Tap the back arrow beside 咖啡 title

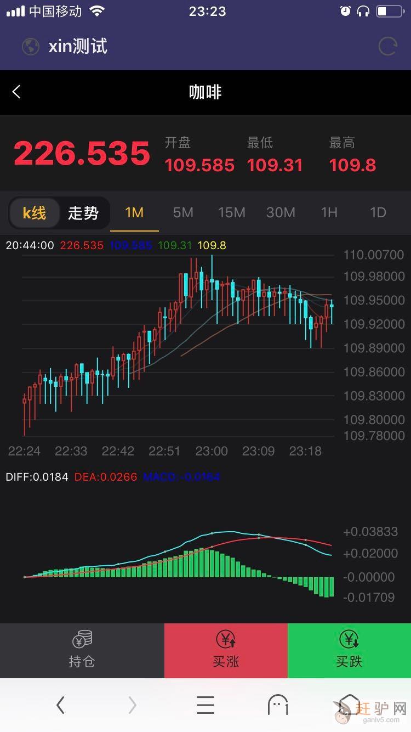pos(16,92)
